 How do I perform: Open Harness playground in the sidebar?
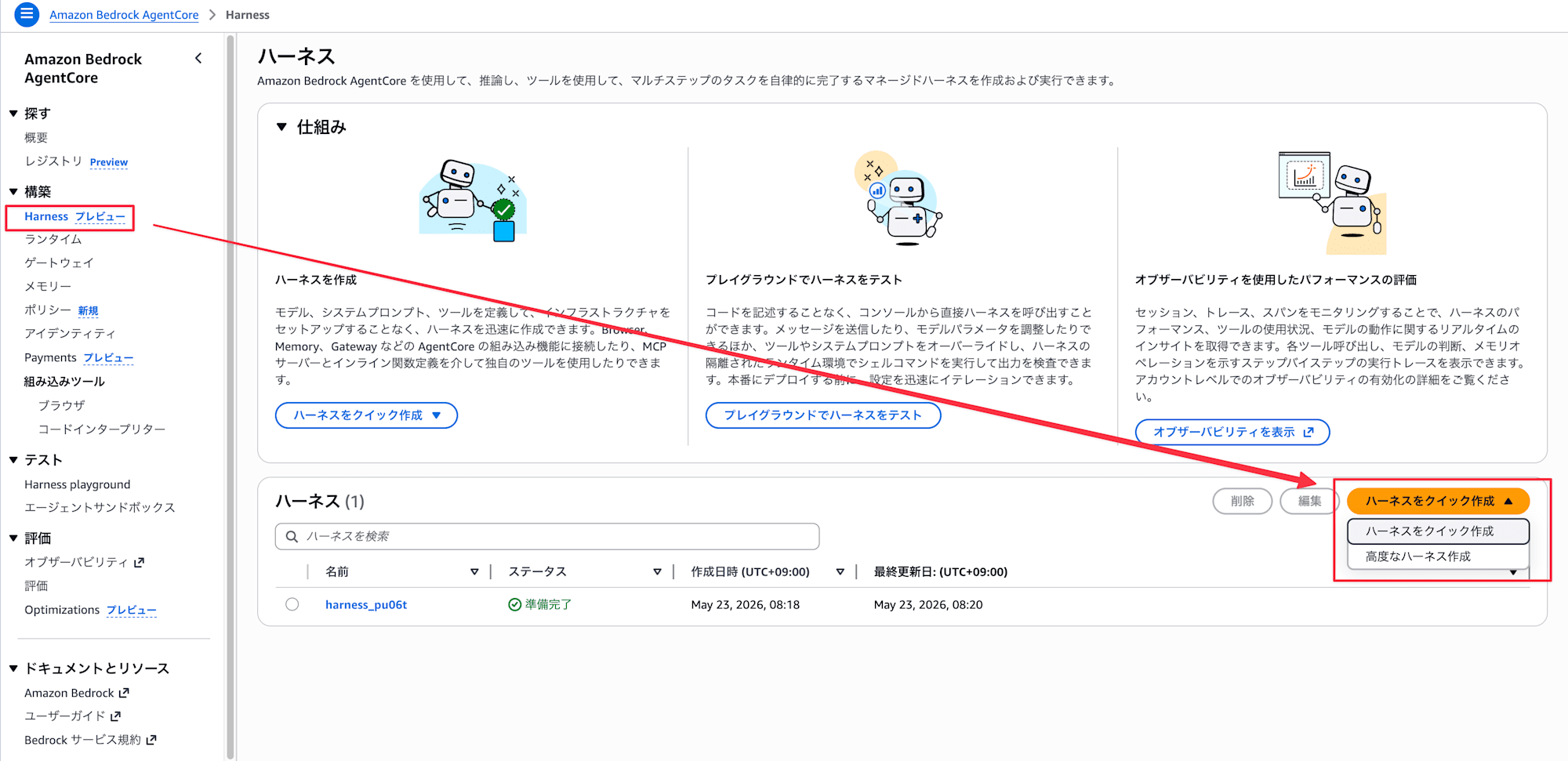[78, 484]
